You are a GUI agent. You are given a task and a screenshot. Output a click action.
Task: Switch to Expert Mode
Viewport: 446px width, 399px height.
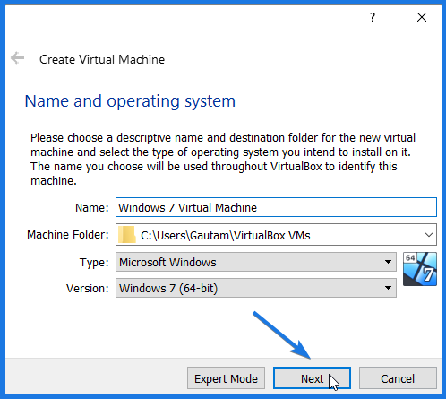click(x=226, y=378)
